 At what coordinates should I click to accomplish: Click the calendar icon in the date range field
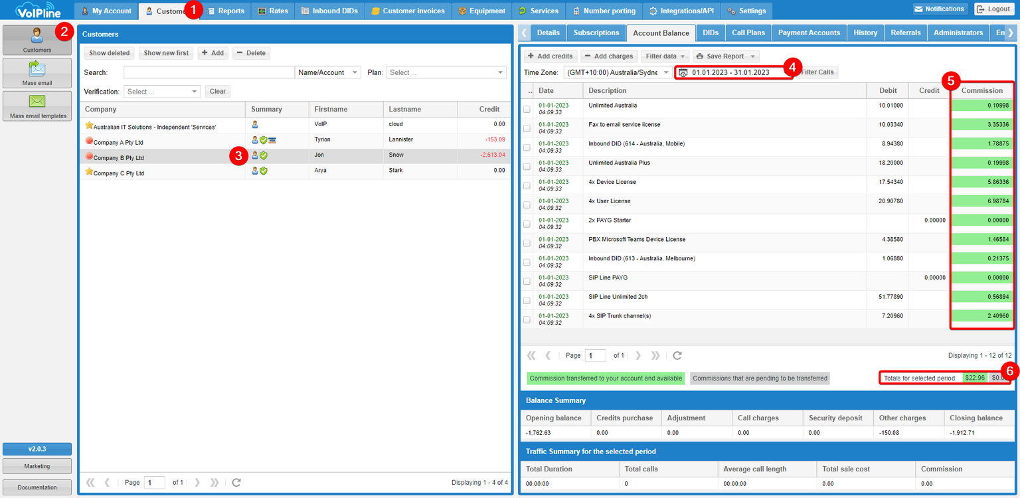coord(682,72)
